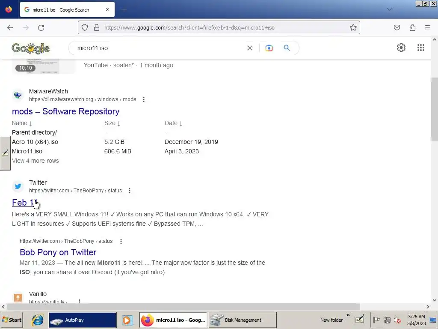This screenshot has width=438, height=329.
Task: Open the clock showing 3:26 AM
Action: click(416, 320)
